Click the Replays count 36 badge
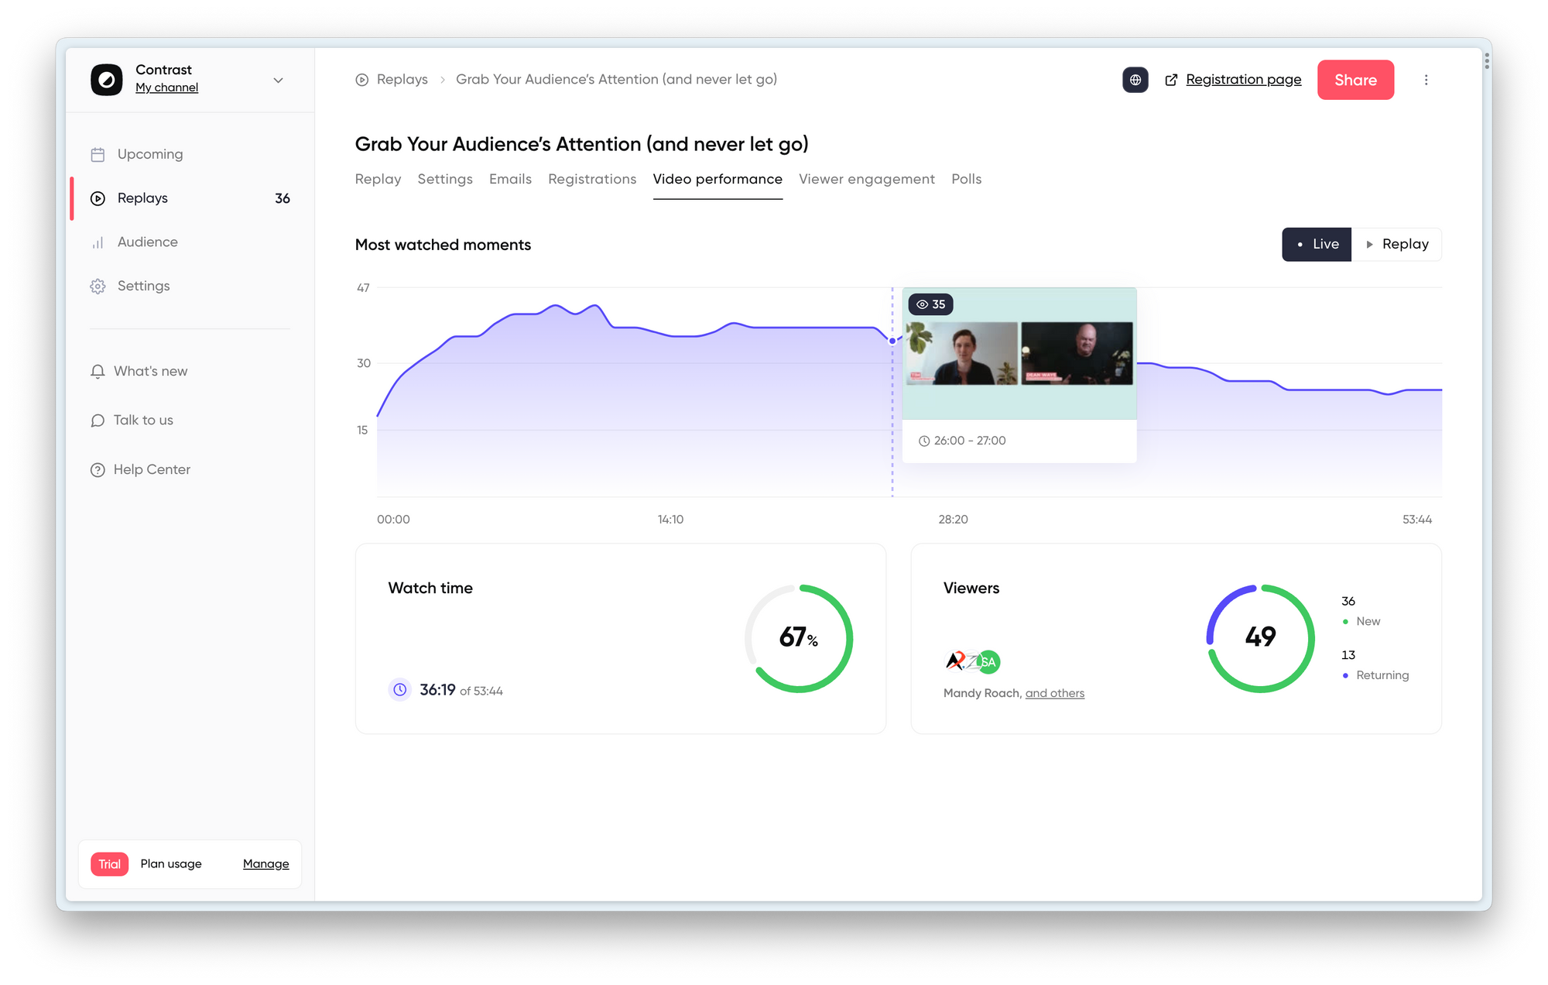Screen dimensions: 1548x985 (x=283, y=199)
